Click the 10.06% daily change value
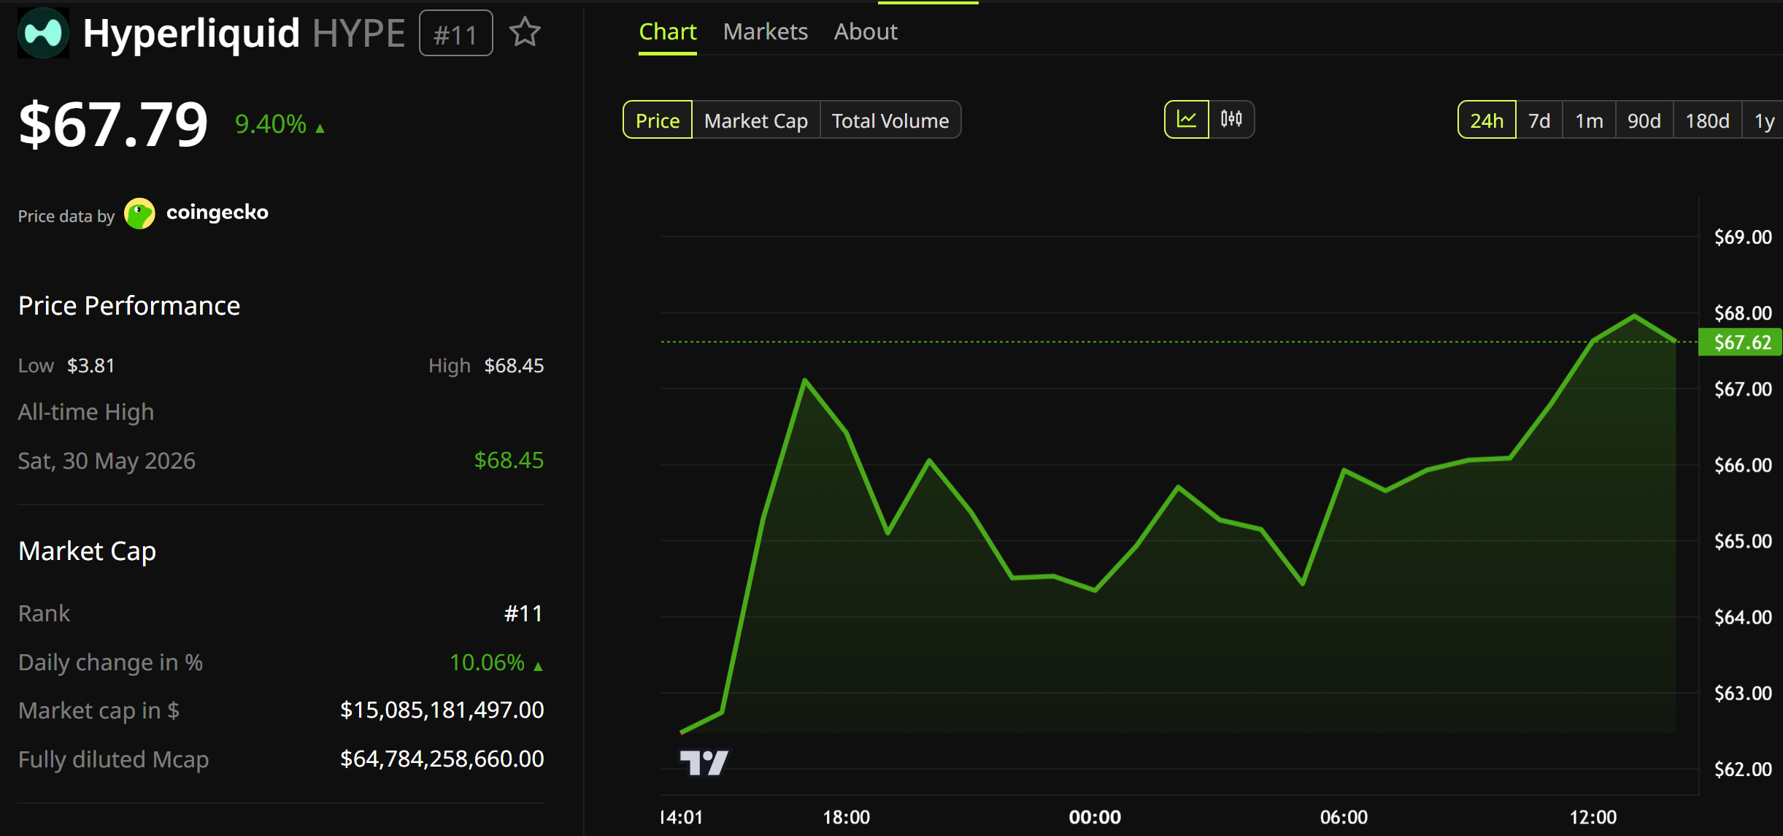Screen dimensions: 1783x836 tap(487, 662)
